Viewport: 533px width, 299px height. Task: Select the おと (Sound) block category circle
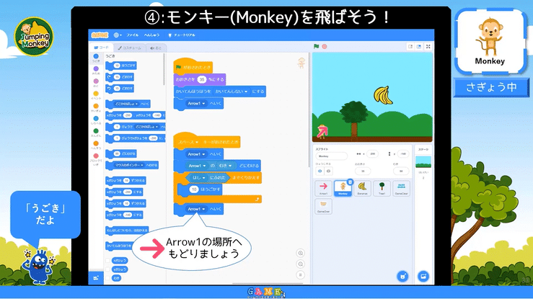point(96,81)
